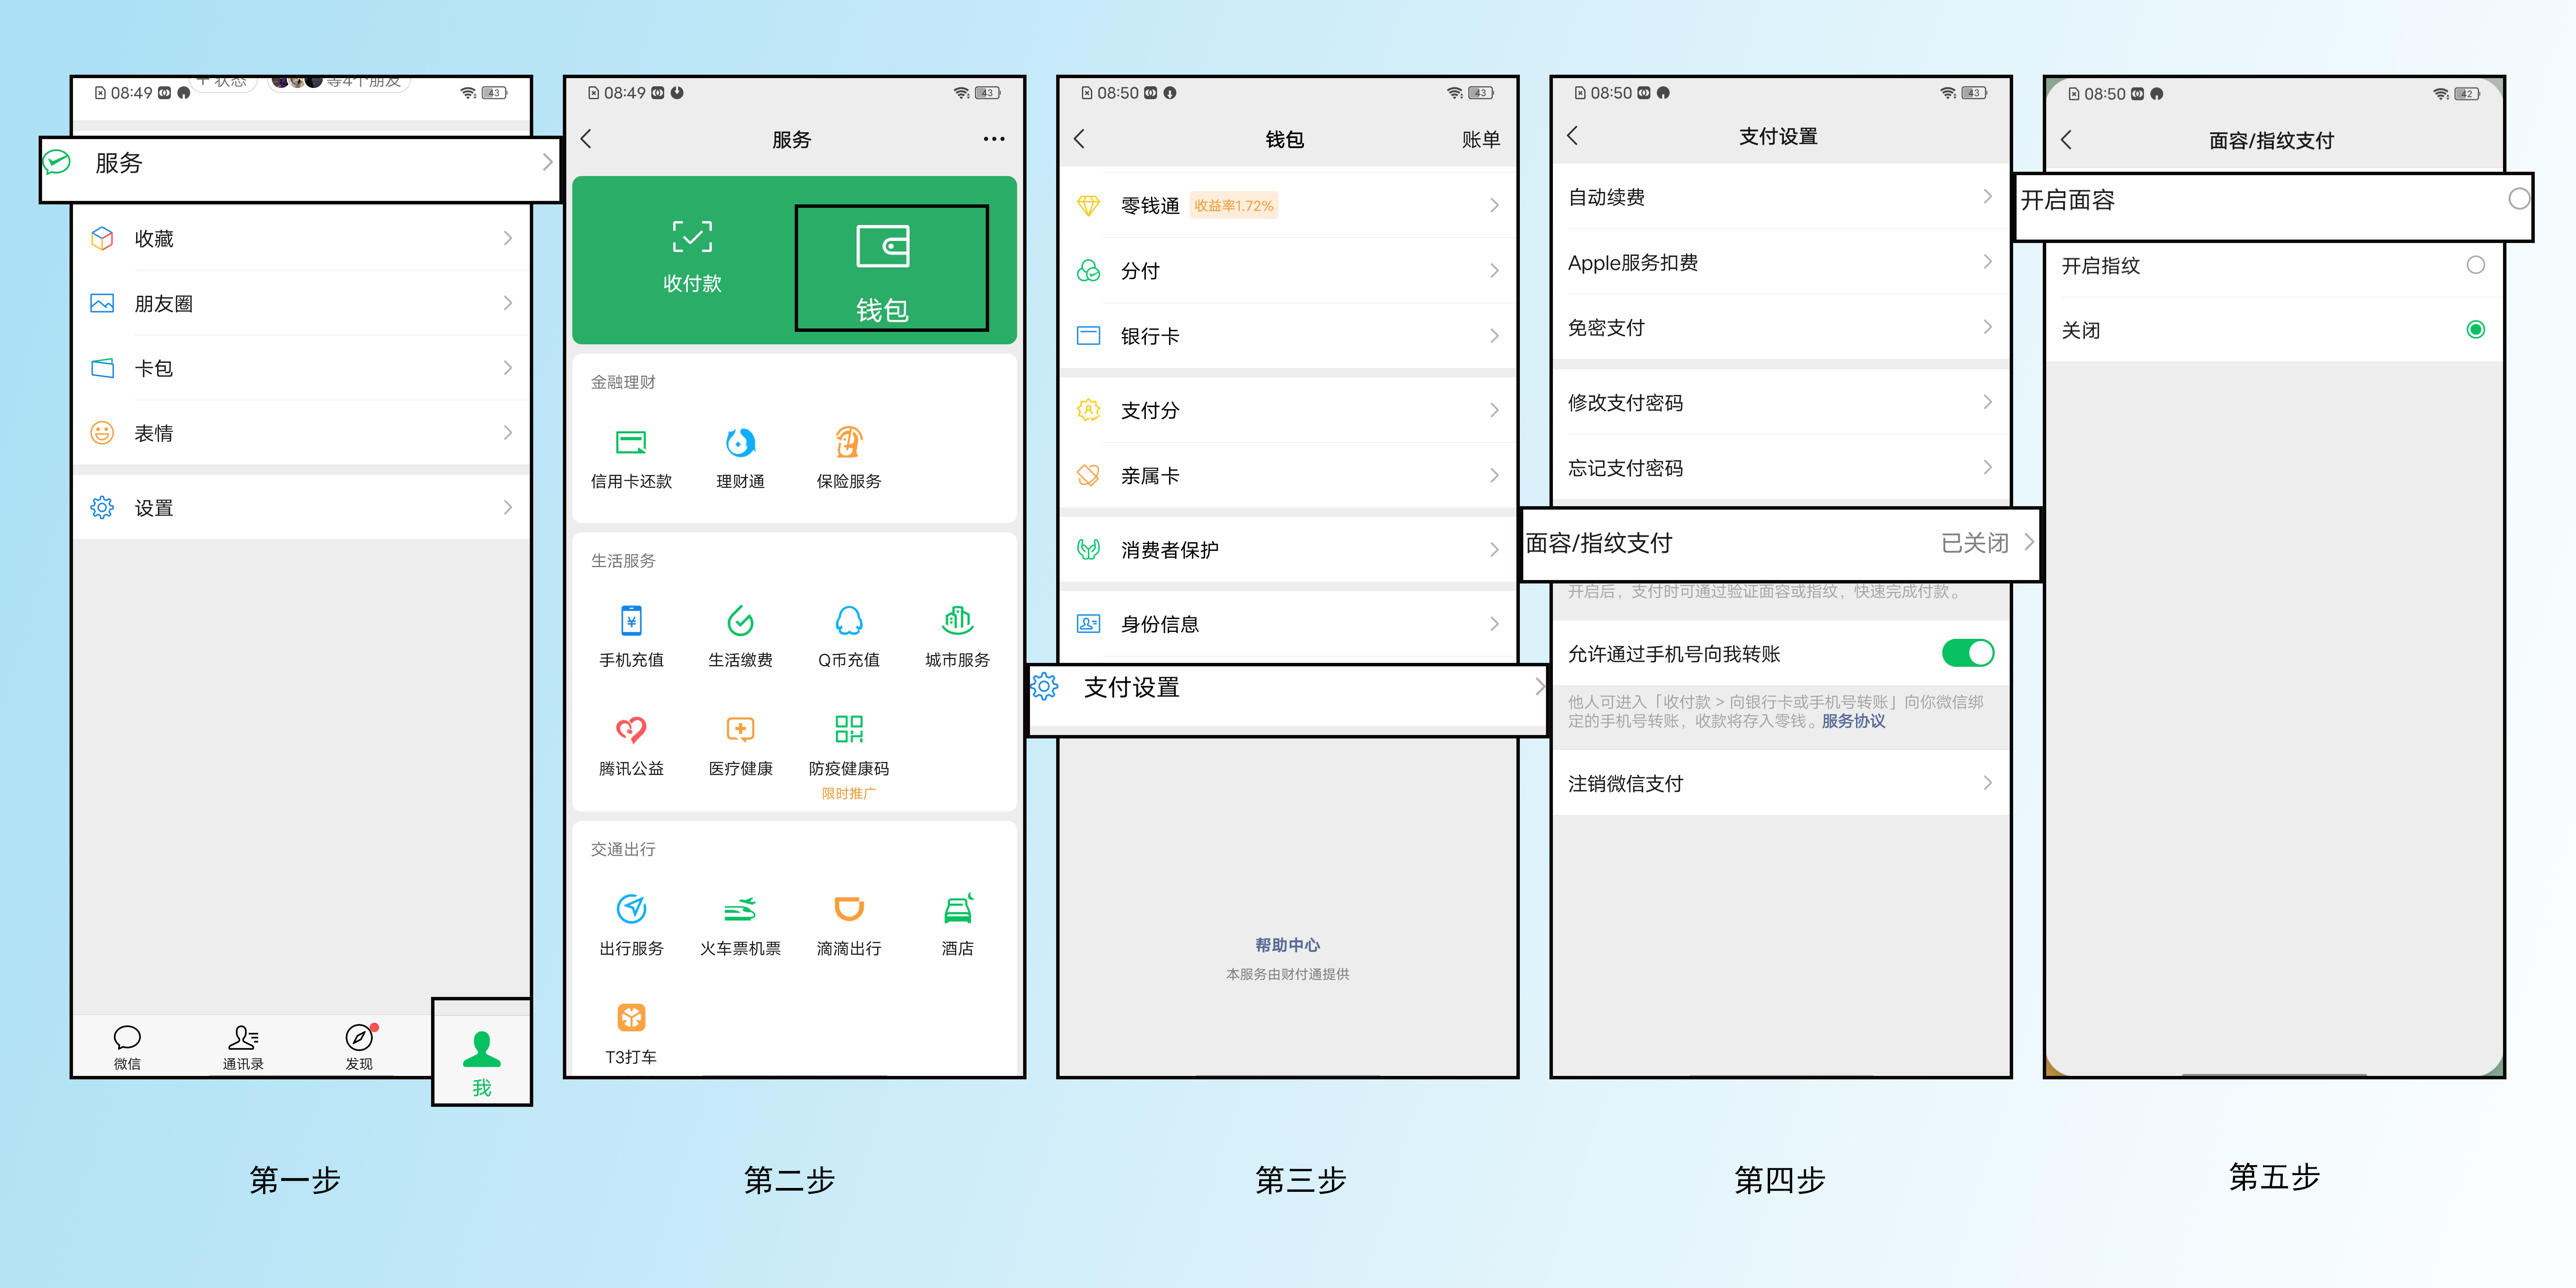This screenshot has height=1288, width=2576.
Task: Go back from the 服务 screen
Action: point(586,139)
